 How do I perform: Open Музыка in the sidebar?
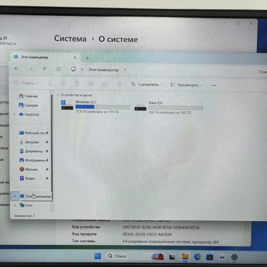pyautogui.click(x=28, y=169)
